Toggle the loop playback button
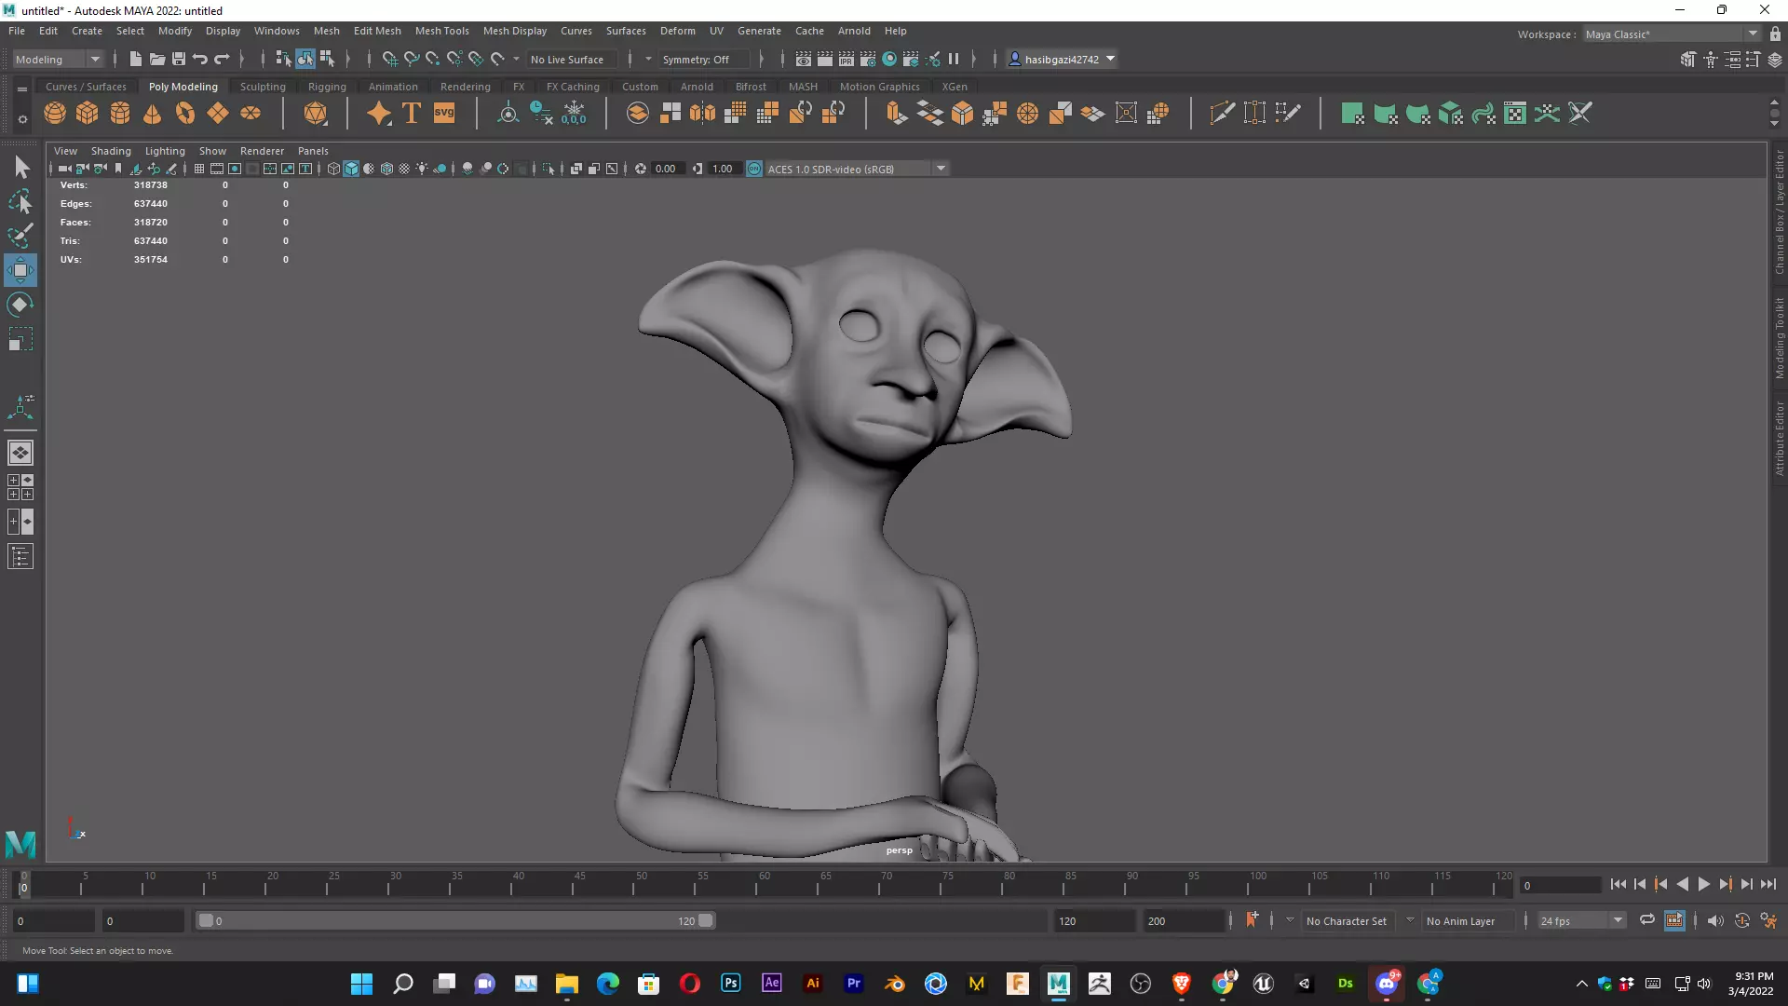 click(x=1647, y=920)
